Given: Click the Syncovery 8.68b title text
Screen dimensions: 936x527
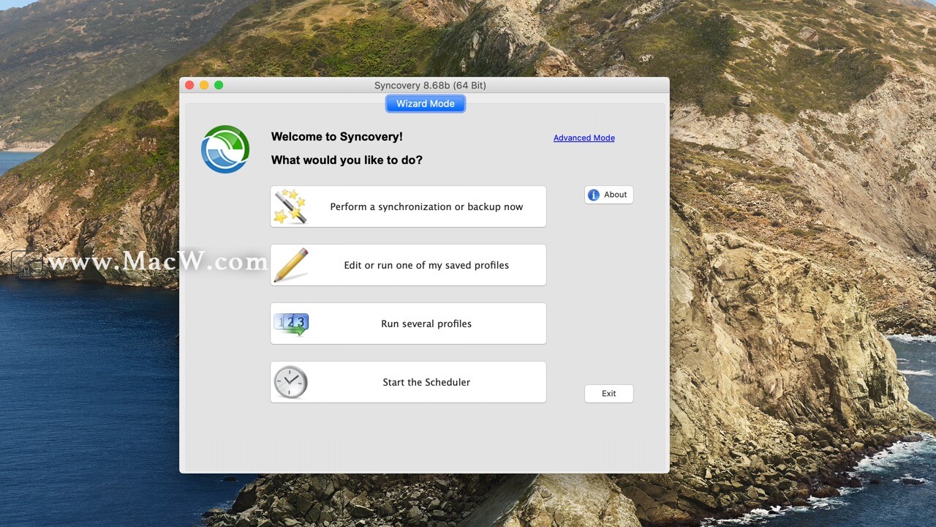Looking at the screenshot, I should [x=430, y=86].
